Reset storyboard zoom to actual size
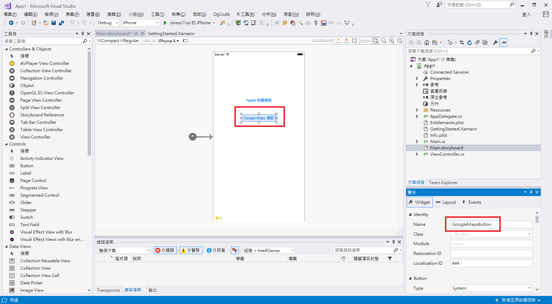Image resolution: width=552 pixels, height=304 pixels. [x=400, y=41]
